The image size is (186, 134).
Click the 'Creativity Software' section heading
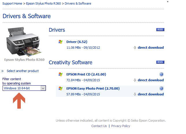point(70,63)
